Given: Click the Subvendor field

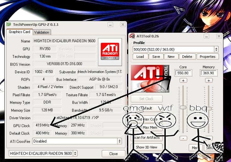Looking at the screenshot, I should [100, 72].
